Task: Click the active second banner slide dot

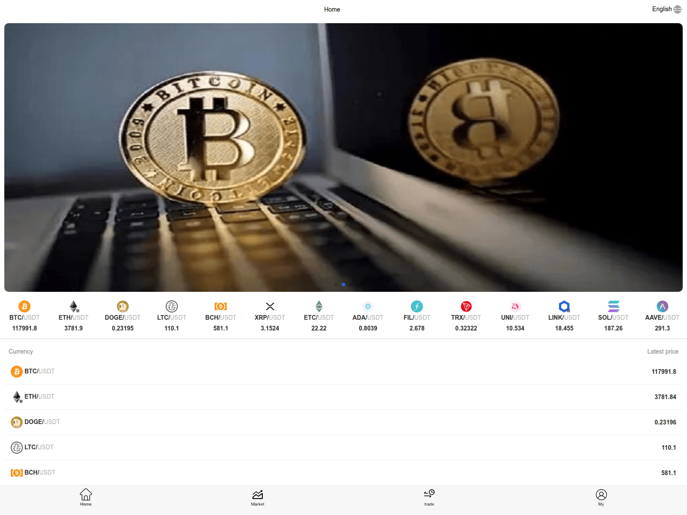Action: click(343, 285)
